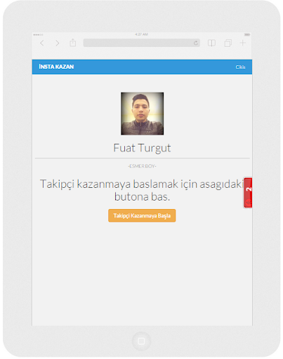
Task: Click inside the browser address bar
Action: tap(142, 43)
